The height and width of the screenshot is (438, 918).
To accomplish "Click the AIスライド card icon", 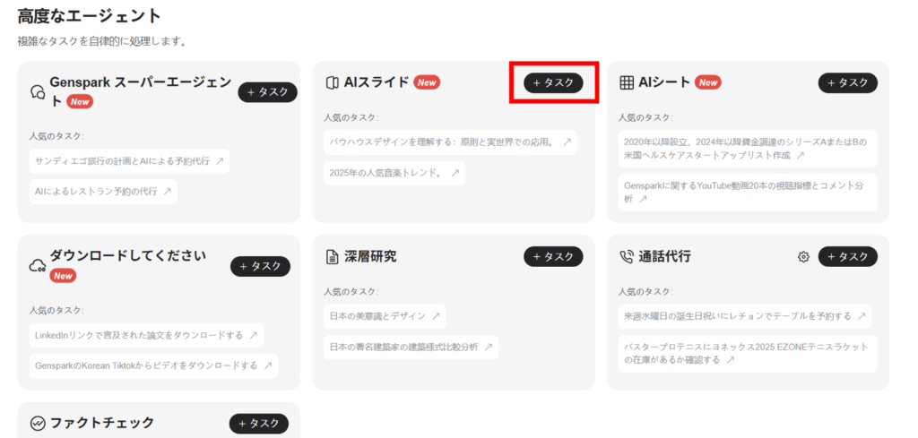I will 332,82.
